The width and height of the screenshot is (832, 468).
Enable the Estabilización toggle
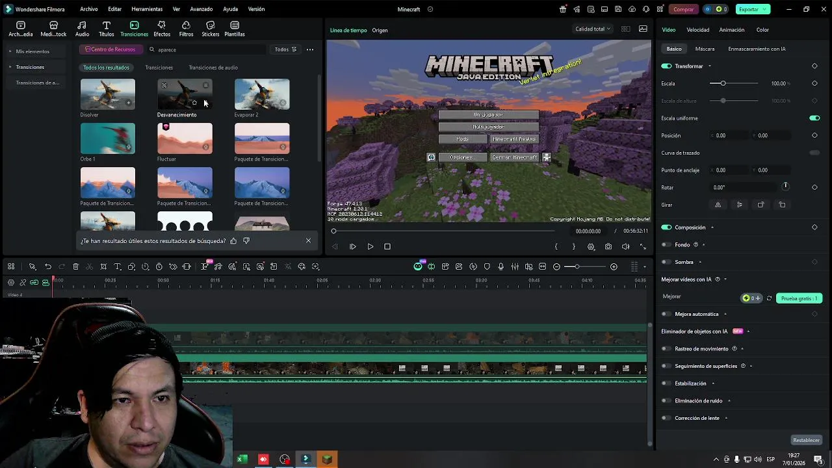pos(666,383)
